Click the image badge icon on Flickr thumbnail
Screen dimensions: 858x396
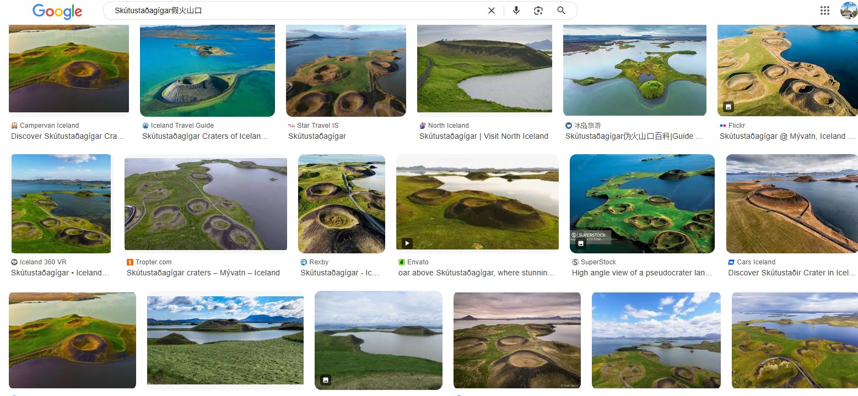point(729,106)
